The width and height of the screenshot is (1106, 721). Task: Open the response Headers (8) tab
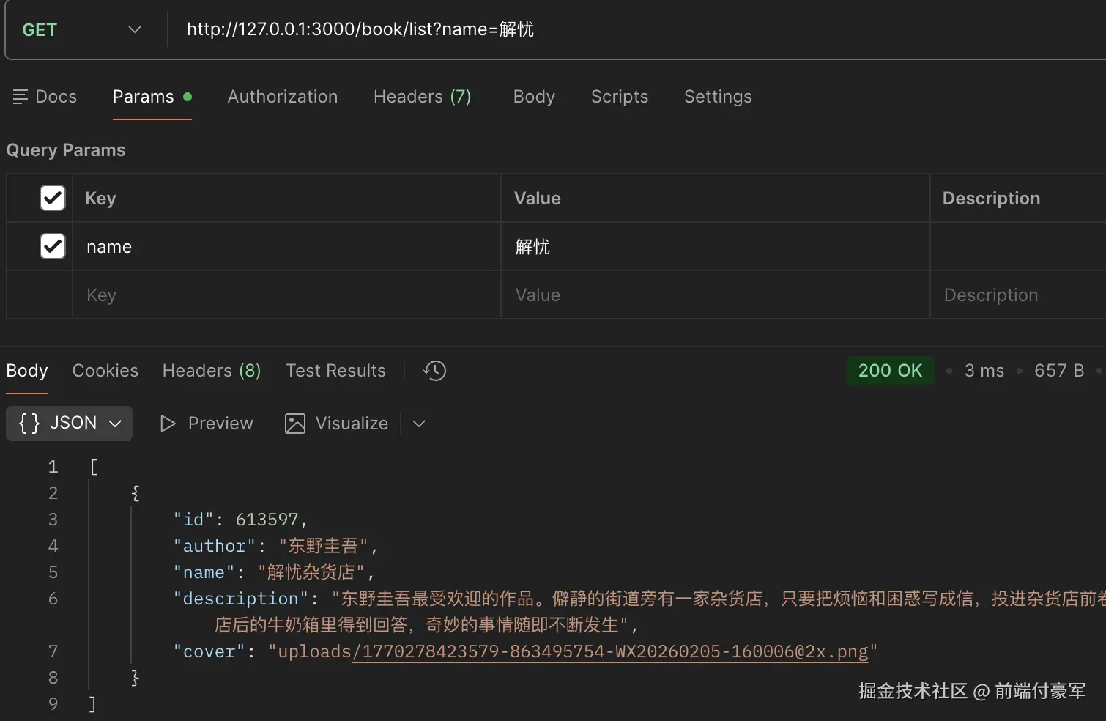(212, 371)
